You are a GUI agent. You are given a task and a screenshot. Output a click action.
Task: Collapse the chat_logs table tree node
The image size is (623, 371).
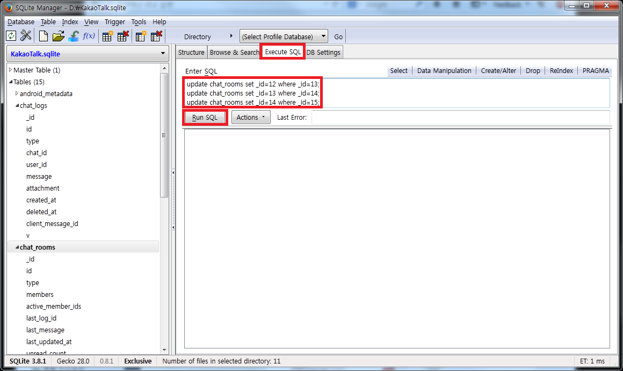[x=17, y=106]
